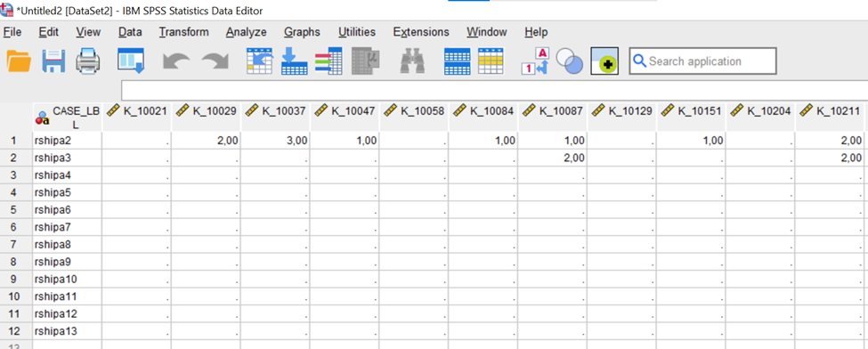This screenshot has height=349, width=868.
Task: Open the Analyze menu
Action: pyautogui.click(x=246, y=32)
